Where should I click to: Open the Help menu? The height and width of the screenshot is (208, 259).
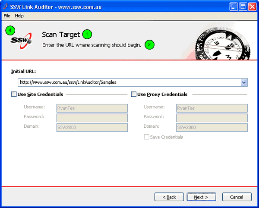tap(19, 16)
